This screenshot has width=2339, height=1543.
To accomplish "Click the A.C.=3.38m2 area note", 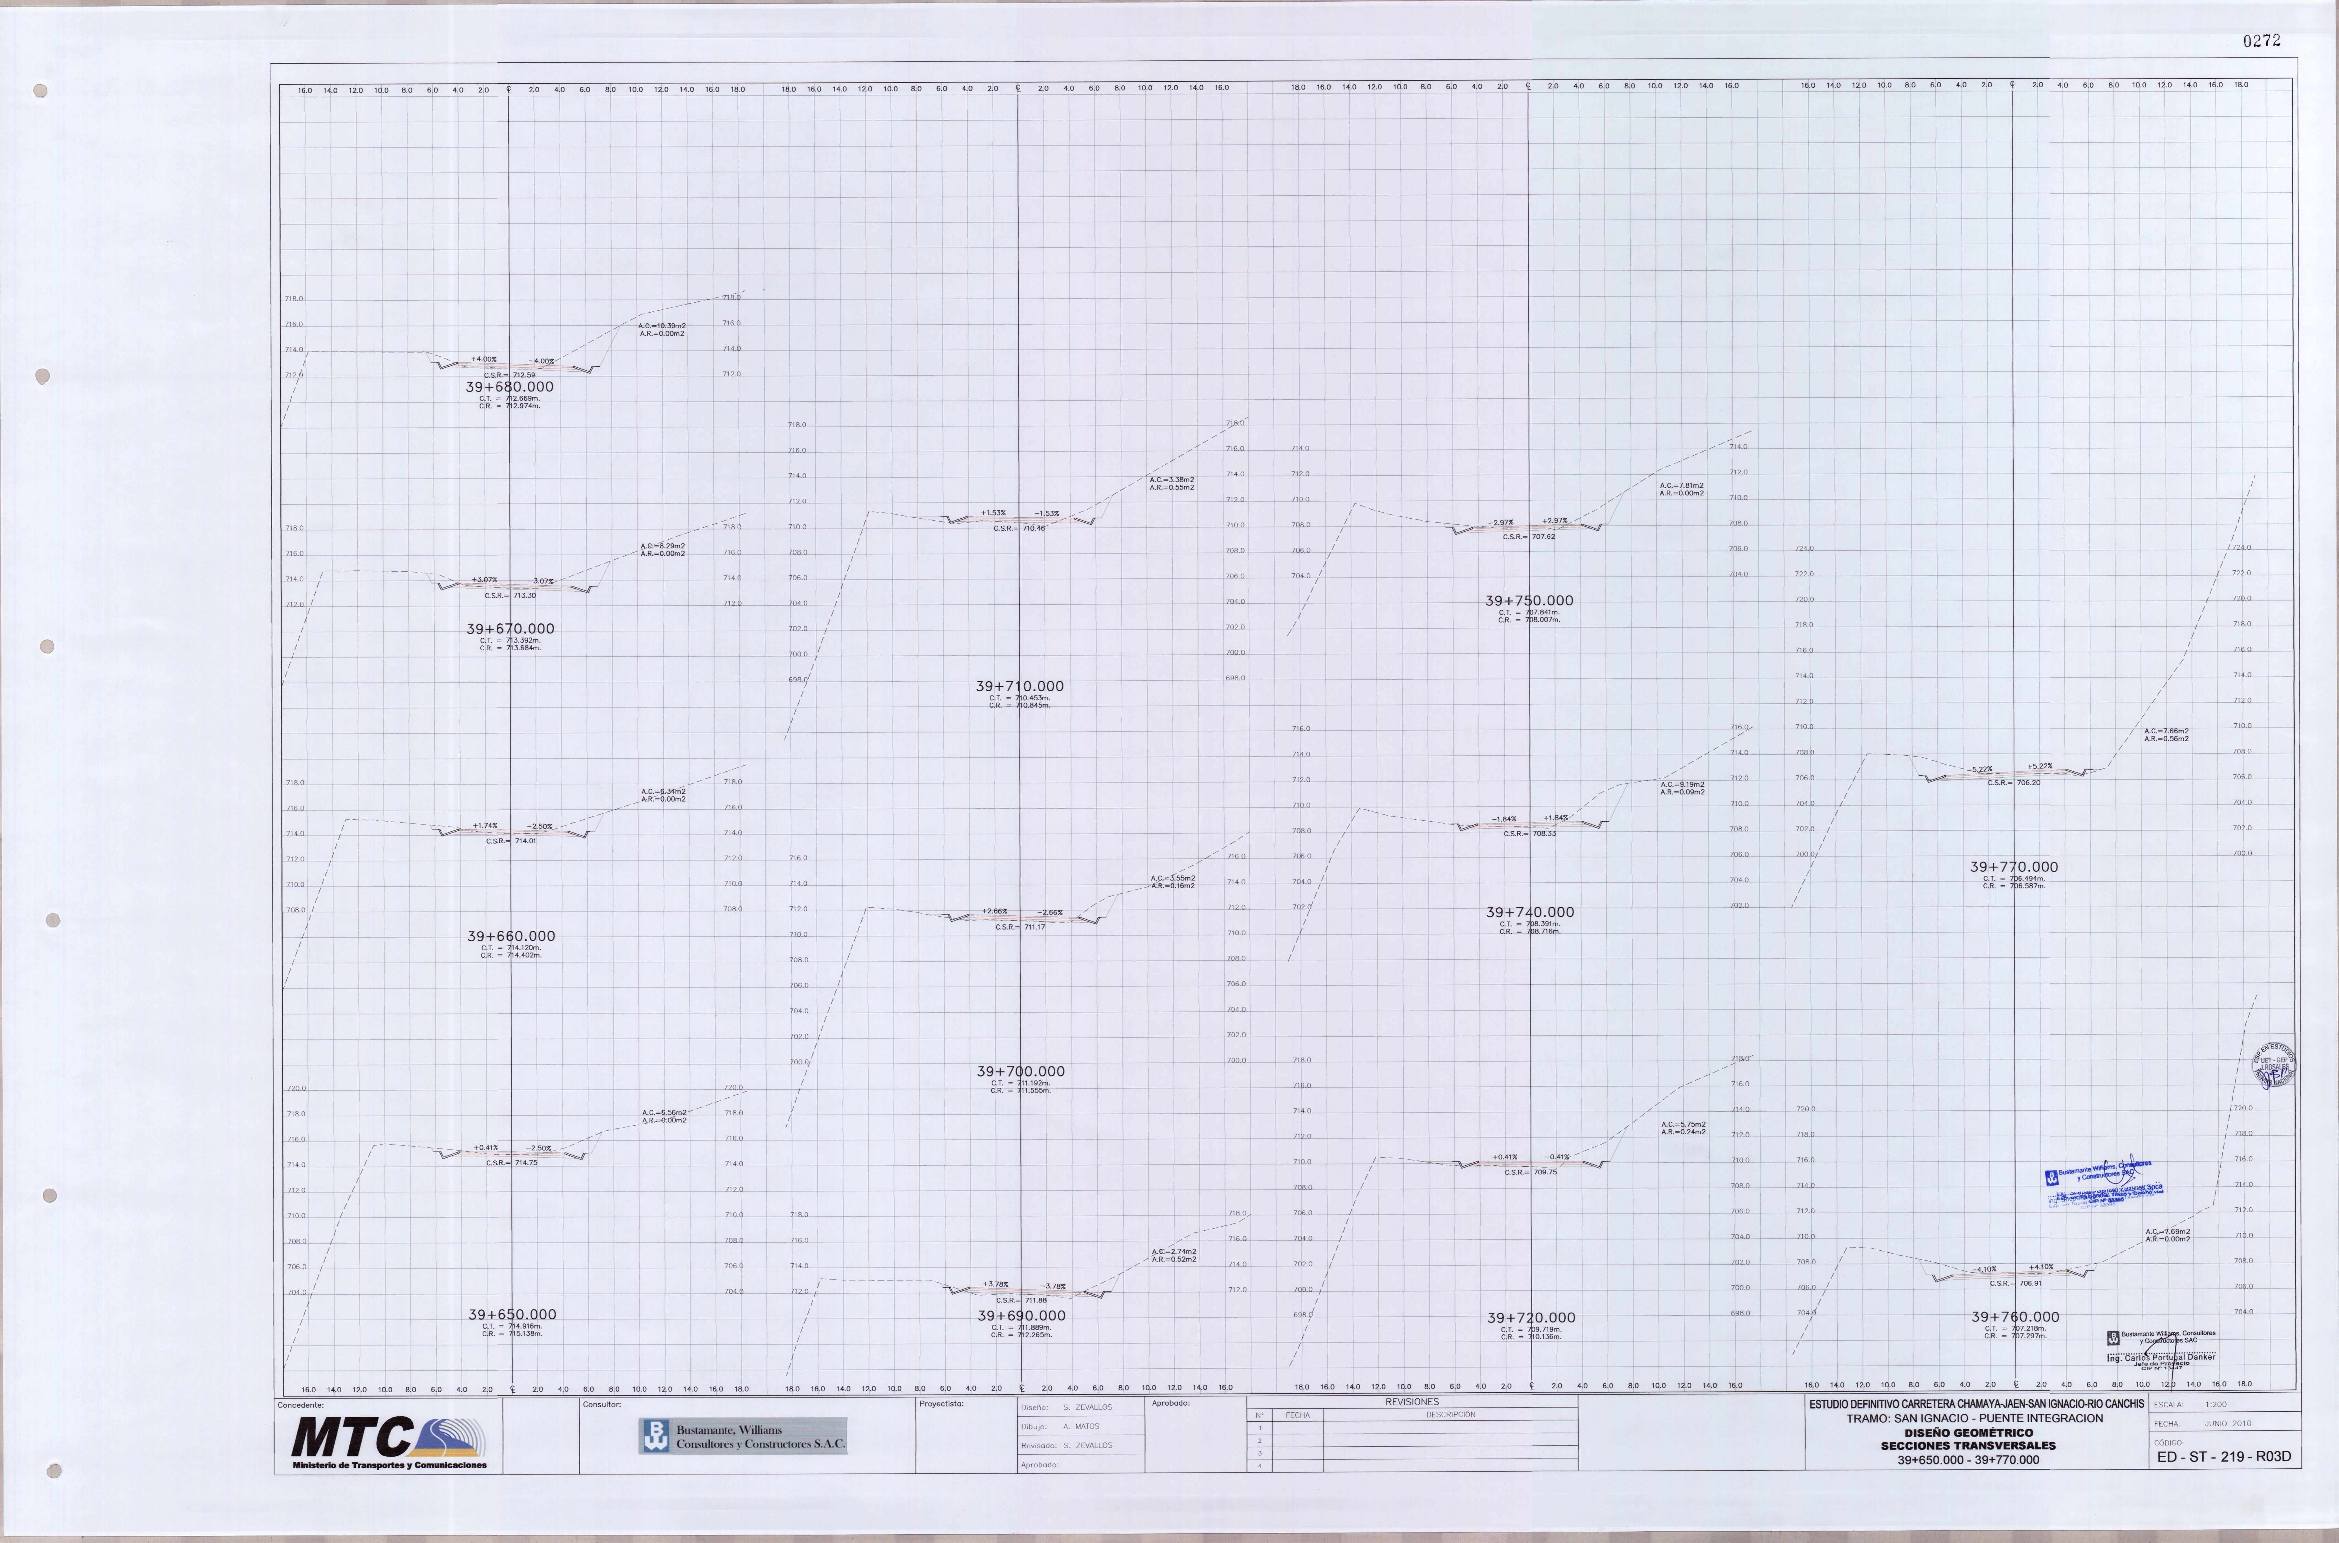I will pyautogui.click(x=1172, y=480).
